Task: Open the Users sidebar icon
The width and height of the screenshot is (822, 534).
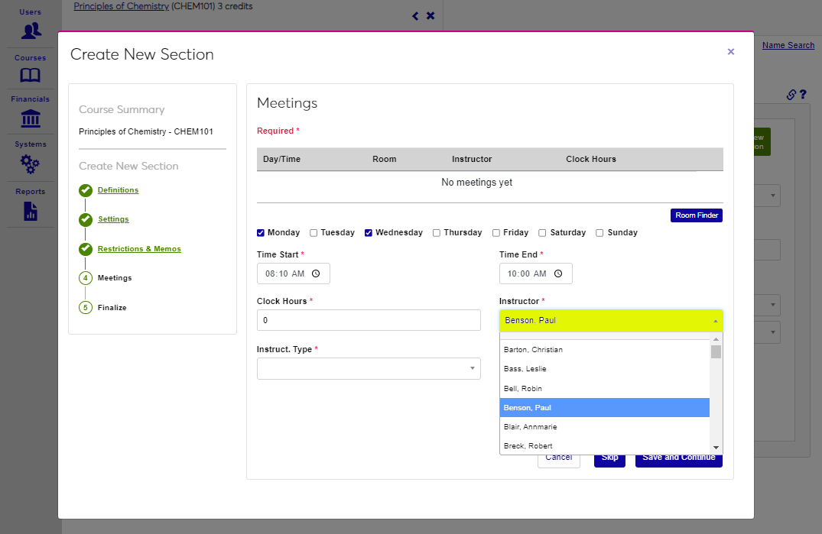Action: click(x=31, y=31)
